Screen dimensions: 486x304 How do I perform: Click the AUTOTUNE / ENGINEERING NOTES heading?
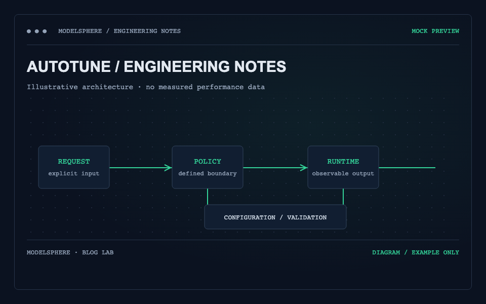[x=156, y=66]
